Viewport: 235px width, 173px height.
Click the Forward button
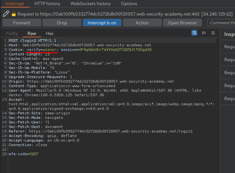tap(22, 23)
